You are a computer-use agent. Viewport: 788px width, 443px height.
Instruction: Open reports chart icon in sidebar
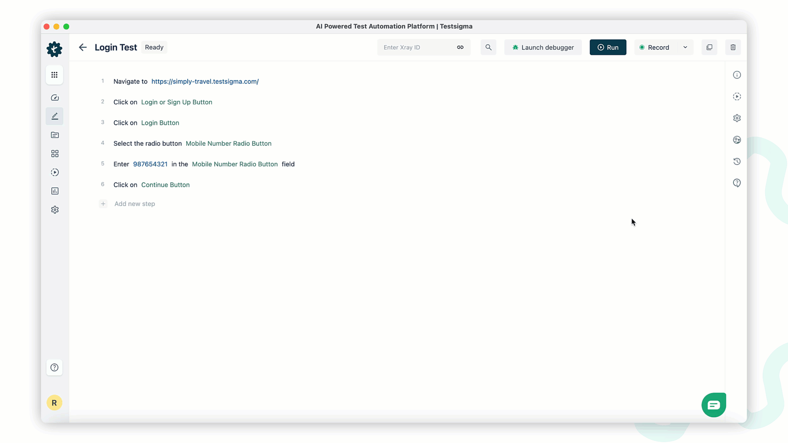click(x=55, y=191)
